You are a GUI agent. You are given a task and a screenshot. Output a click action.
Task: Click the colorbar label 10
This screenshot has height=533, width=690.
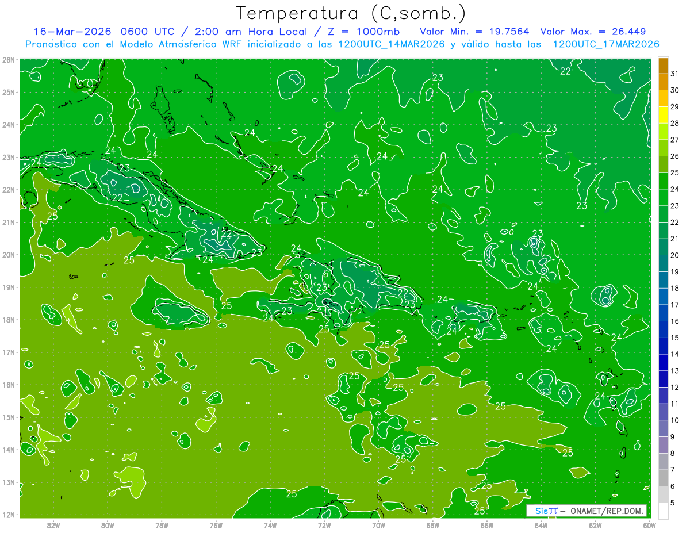click(x=674, y=420)
